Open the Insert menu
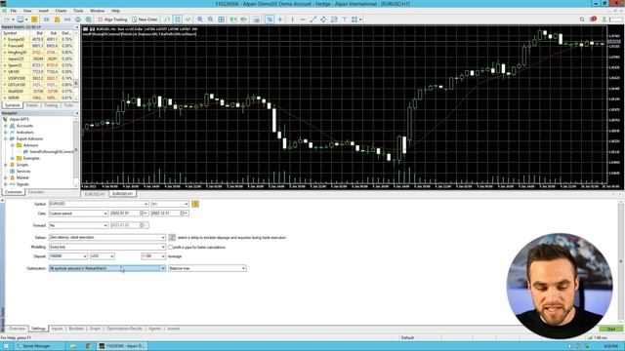625x351 pixels. tap(43, 11)
